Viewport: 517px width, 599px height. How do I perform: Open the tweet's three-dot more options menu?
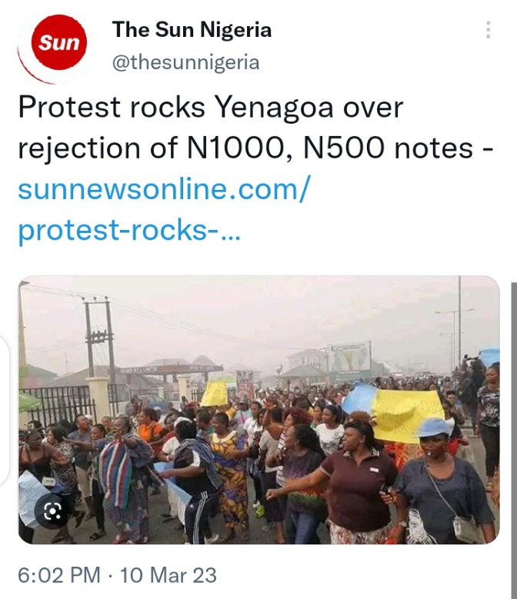coord(488,31)
